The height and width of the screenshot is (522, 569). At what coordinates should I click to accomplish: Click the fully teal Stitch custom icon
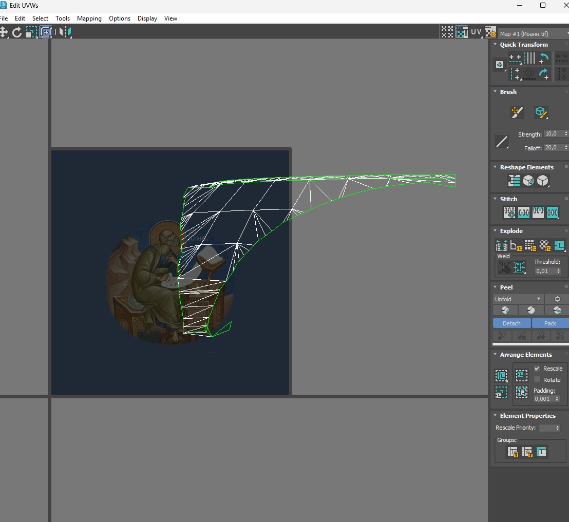552,212
